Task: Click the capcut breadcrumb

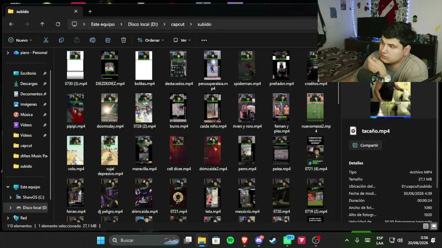Action: point(178,24)
